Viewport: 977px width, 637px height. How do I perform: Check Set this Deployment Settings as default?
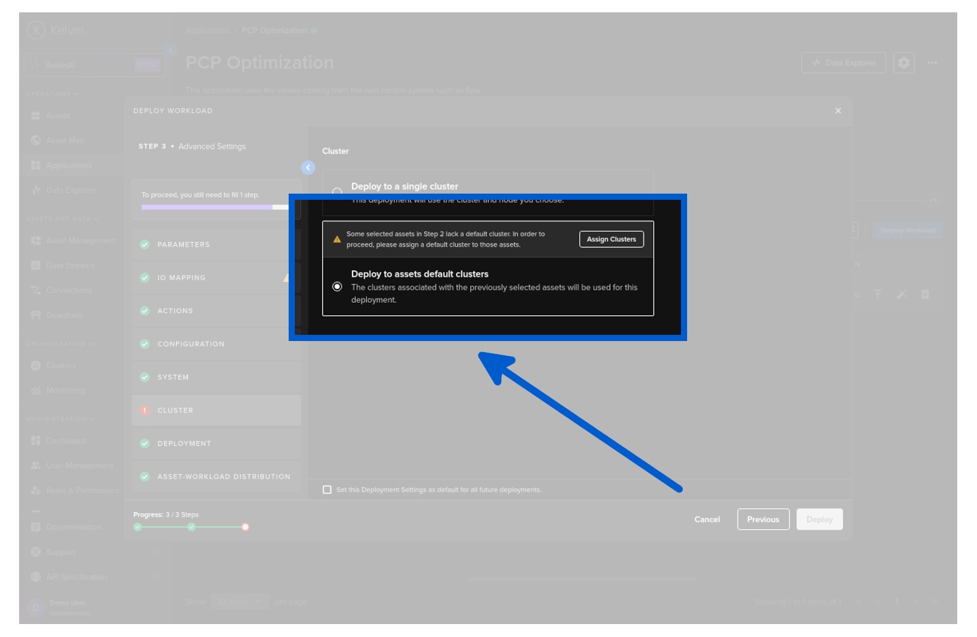click(328, 490)
